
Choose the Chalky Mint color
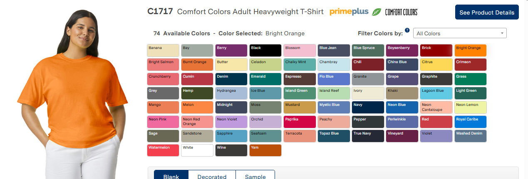300,65
